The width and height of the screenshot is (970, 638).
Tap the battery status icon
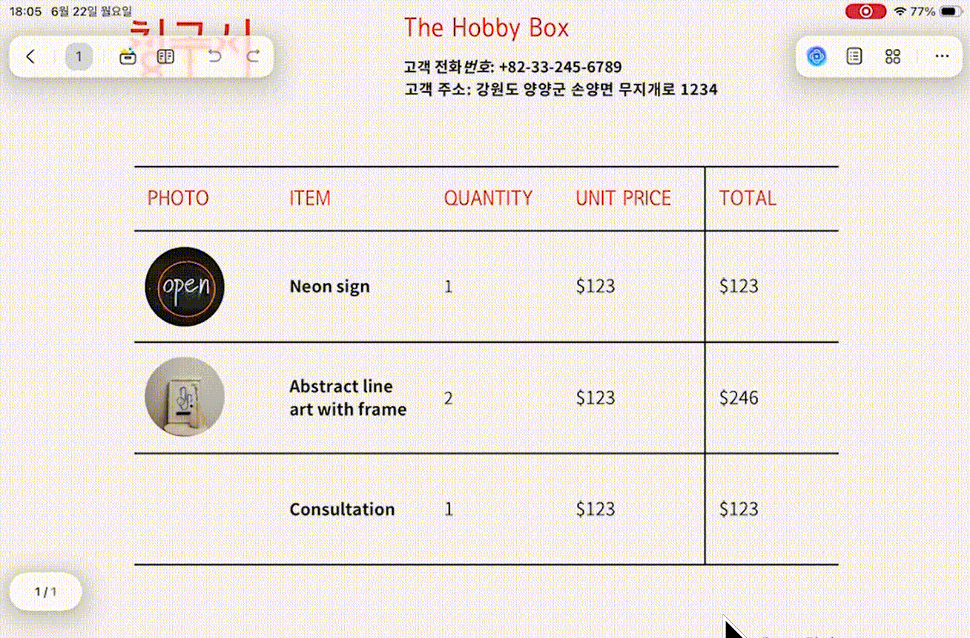[950, 12]
